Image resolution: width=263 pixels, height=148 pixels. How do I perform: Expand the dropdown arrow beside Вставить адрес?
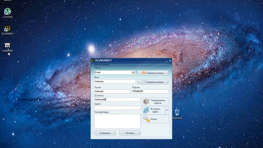[167, 110]
